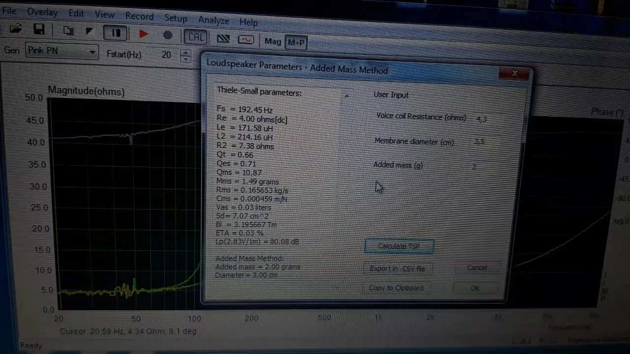Close the Loudspeaker Parameters dialog
The height and width of the screenshot is (354, 630).
coord(515,74)
